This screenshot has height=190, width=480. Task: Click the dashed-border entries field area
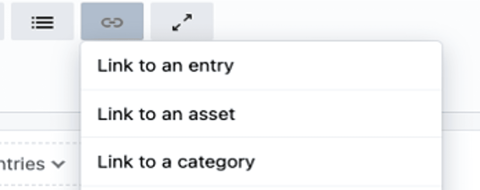tap(40, 164)
